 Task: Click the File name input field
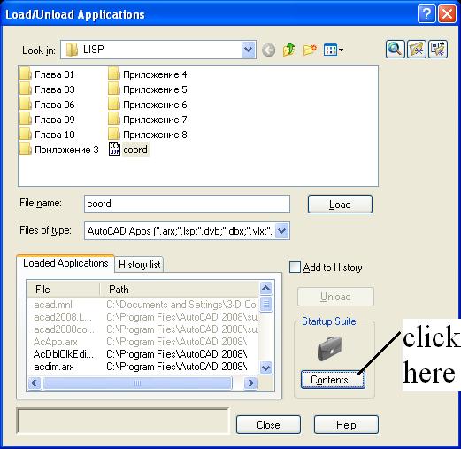187,204
